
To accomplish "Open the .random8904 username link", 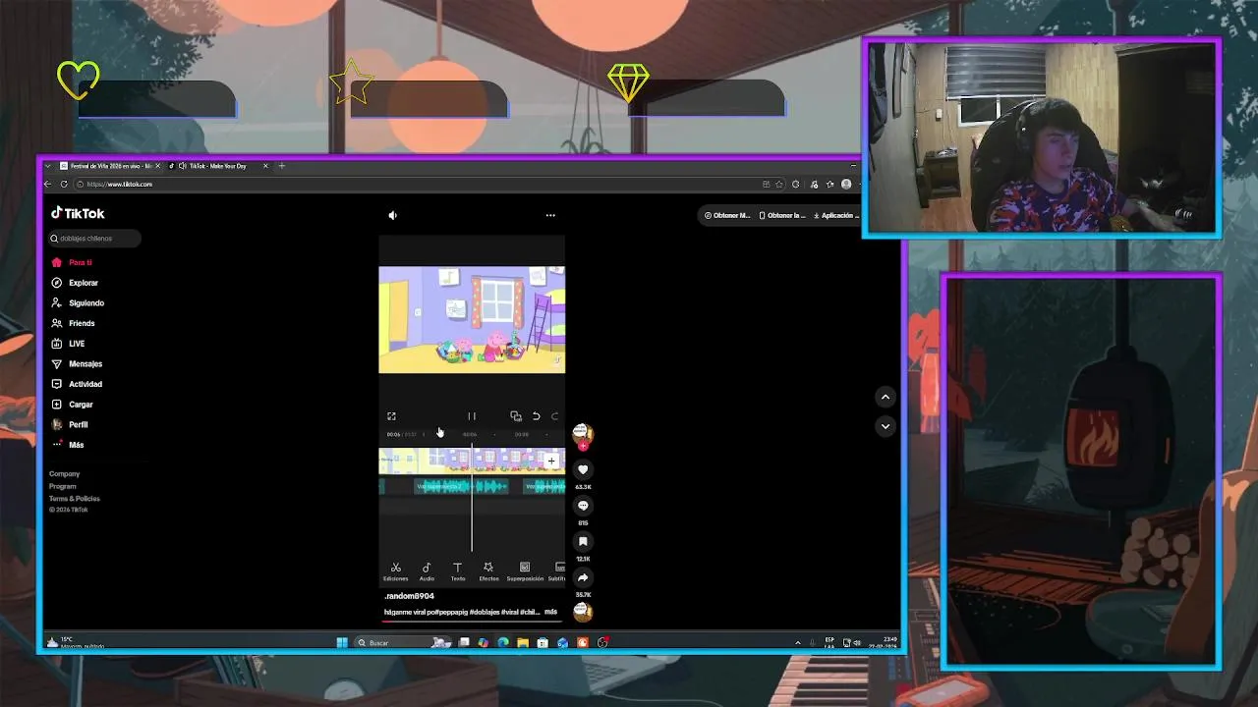I will (409, 596).
